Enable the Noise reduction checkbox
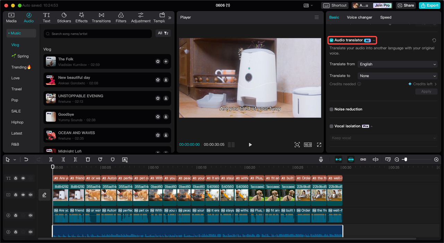 point(332,109)
